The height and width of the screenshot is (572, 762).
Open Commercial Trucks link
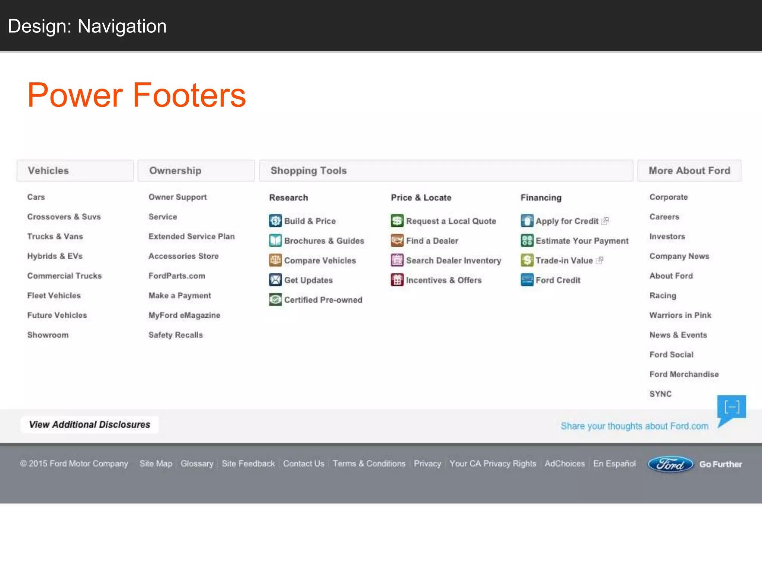point(64,276)
